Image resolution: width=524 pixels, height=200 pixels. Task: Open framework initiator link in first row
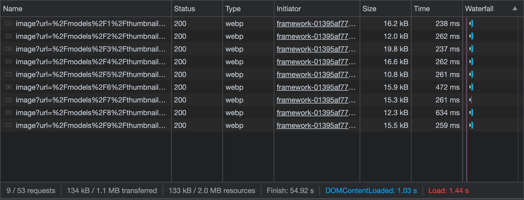click(315, 24)
